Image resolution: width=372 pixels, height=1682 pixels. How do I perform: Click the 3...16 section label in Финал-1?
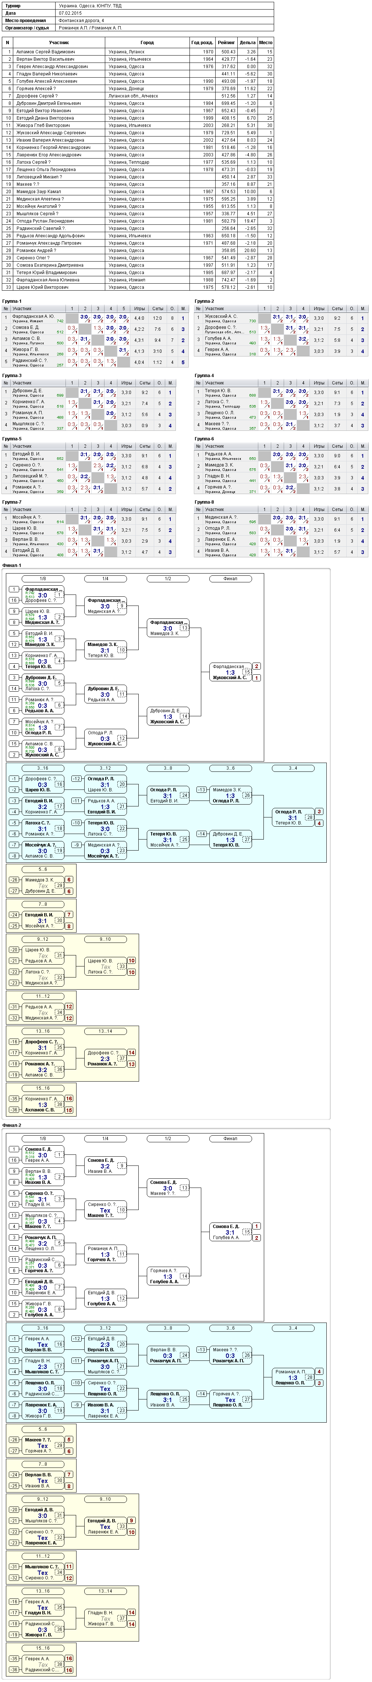point(42,768)
